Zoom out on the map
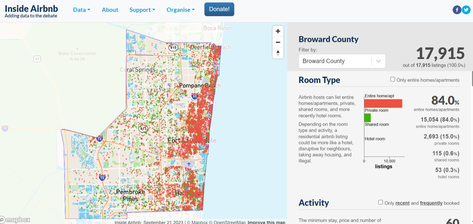The image size is (473, 224). pyautogui.click(x=278, y=42)
